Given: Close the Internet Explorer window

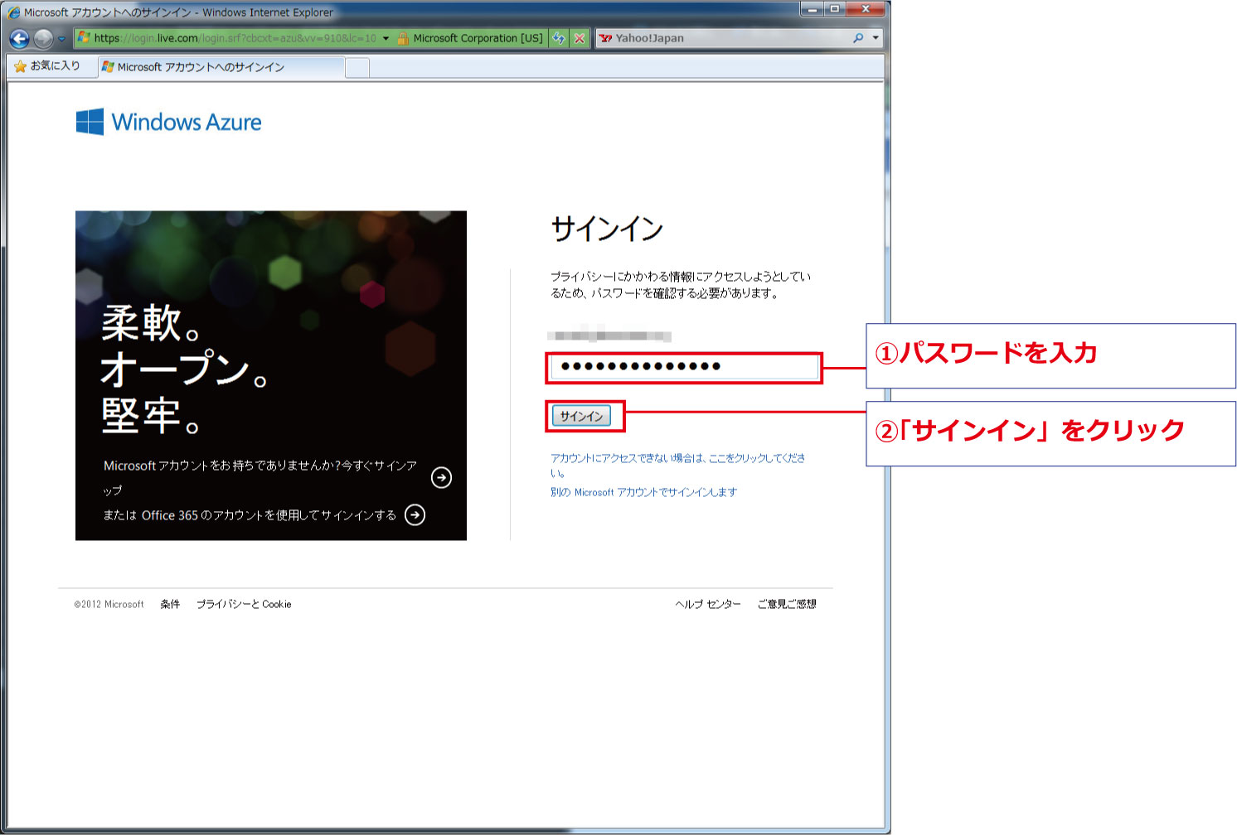Looking at the screenshot, I should click(866, 9).
